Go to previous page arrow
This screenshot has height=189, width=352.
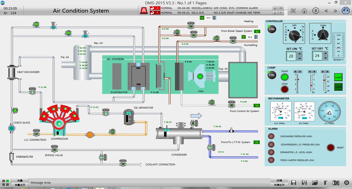[326, 11]
